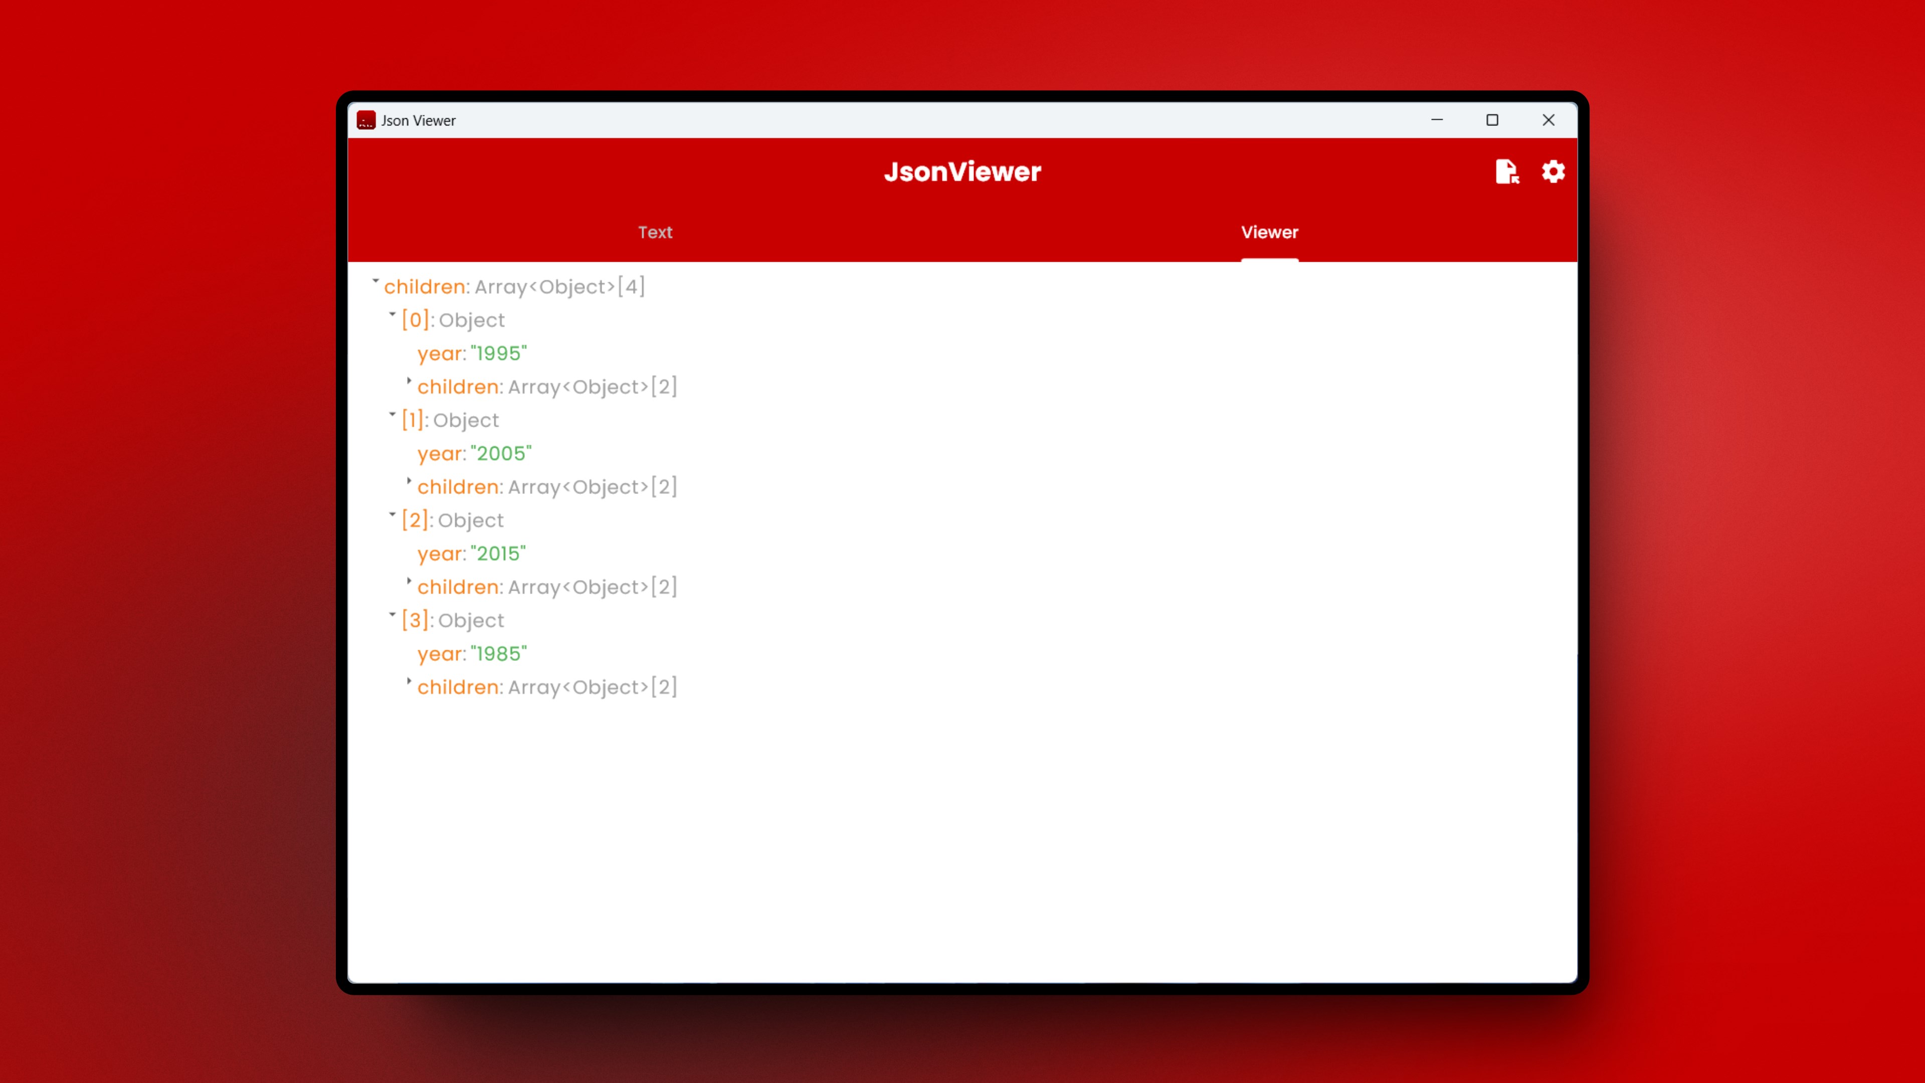The width and height of the screenshot is (1925, 1083).
Task: Select the Viewer tab
Action: tap(1269, 233)
